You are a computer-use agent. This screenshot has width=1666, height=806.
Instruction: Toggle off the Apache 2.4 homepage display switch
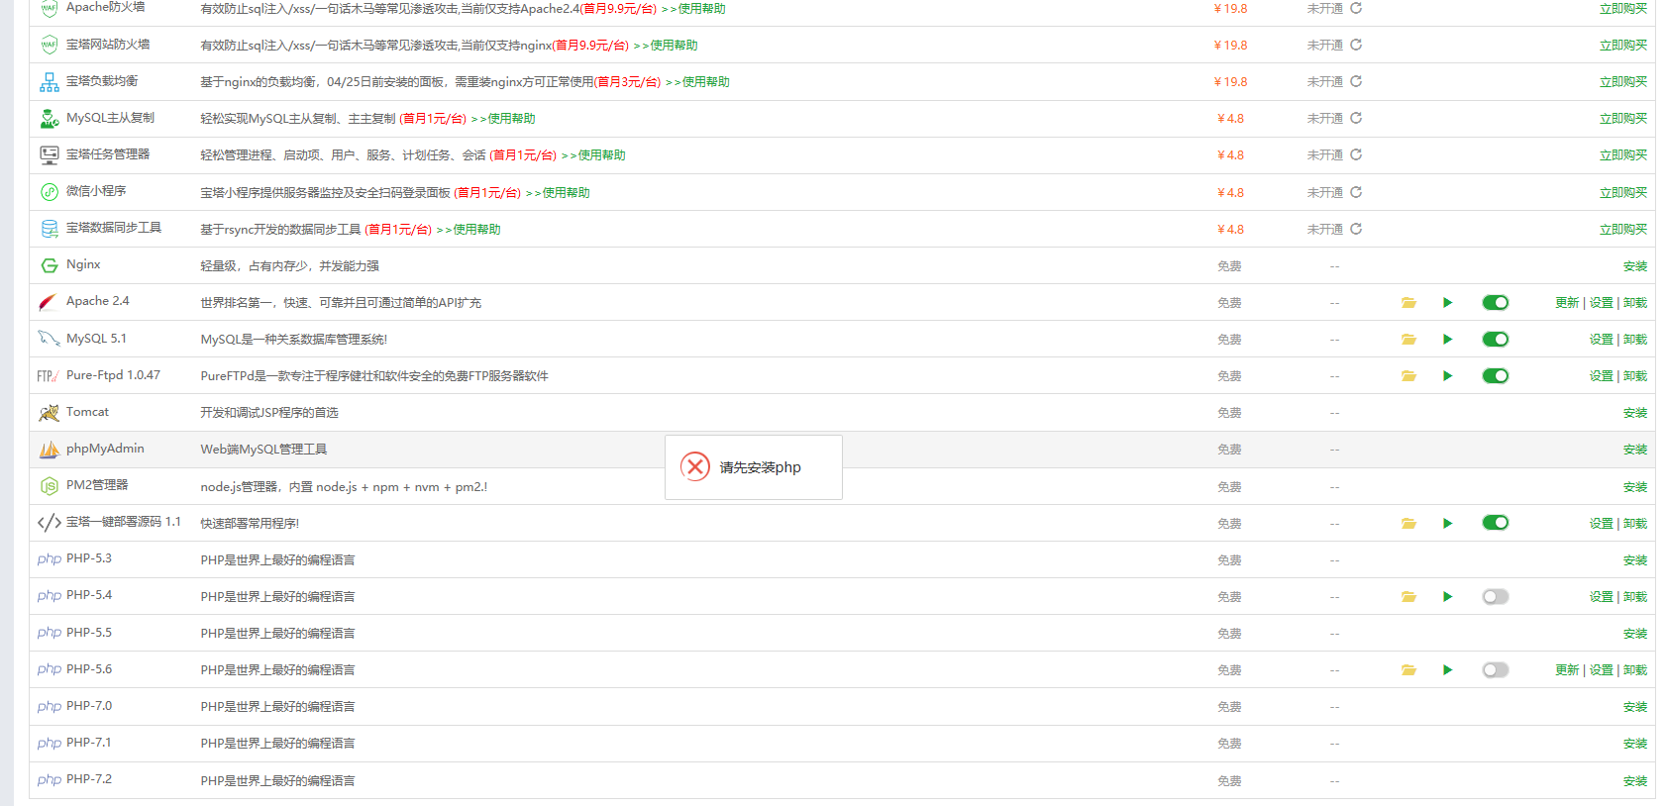click(1496, 303)
